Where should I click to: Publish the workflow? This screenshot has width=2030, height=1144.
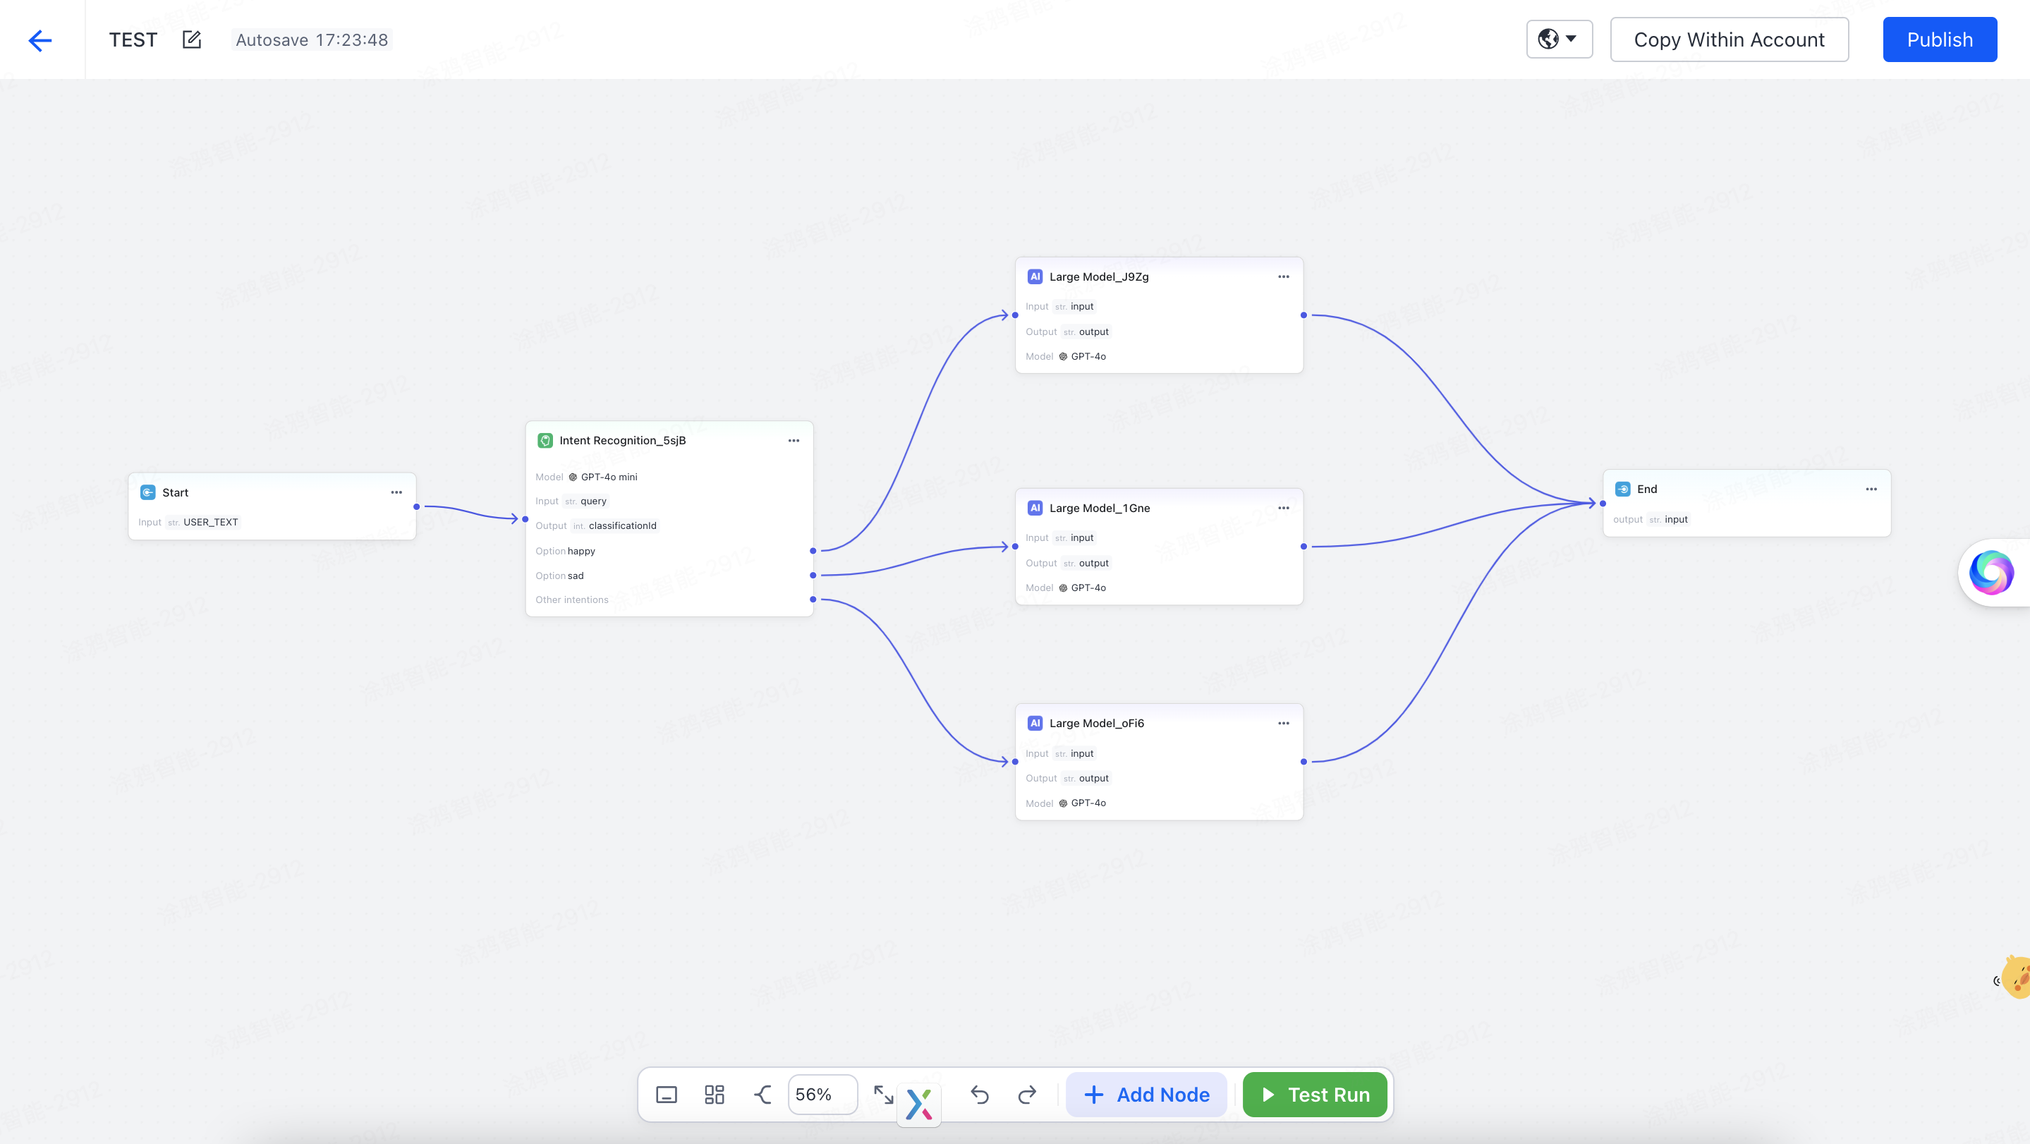(x=1940, y=39)
